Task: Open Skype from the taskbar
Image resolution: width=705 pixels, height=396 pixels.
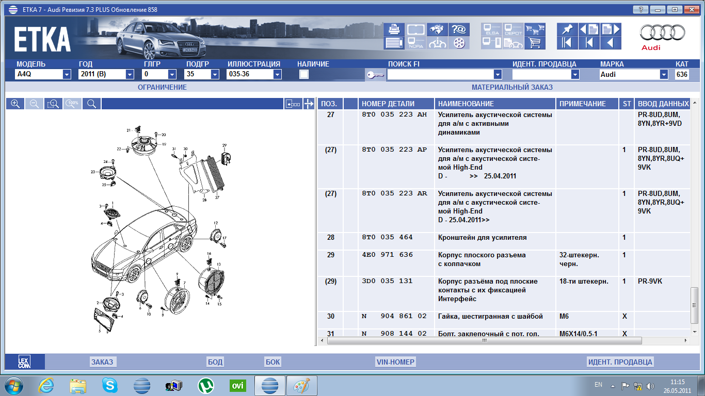Action: point(109,386)
